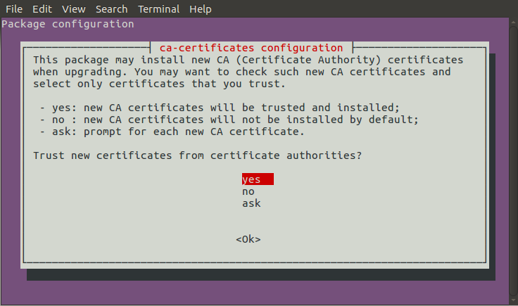Click the 'select only certificates that you trust.' line
Screen dimensions: 518x306
159,84
